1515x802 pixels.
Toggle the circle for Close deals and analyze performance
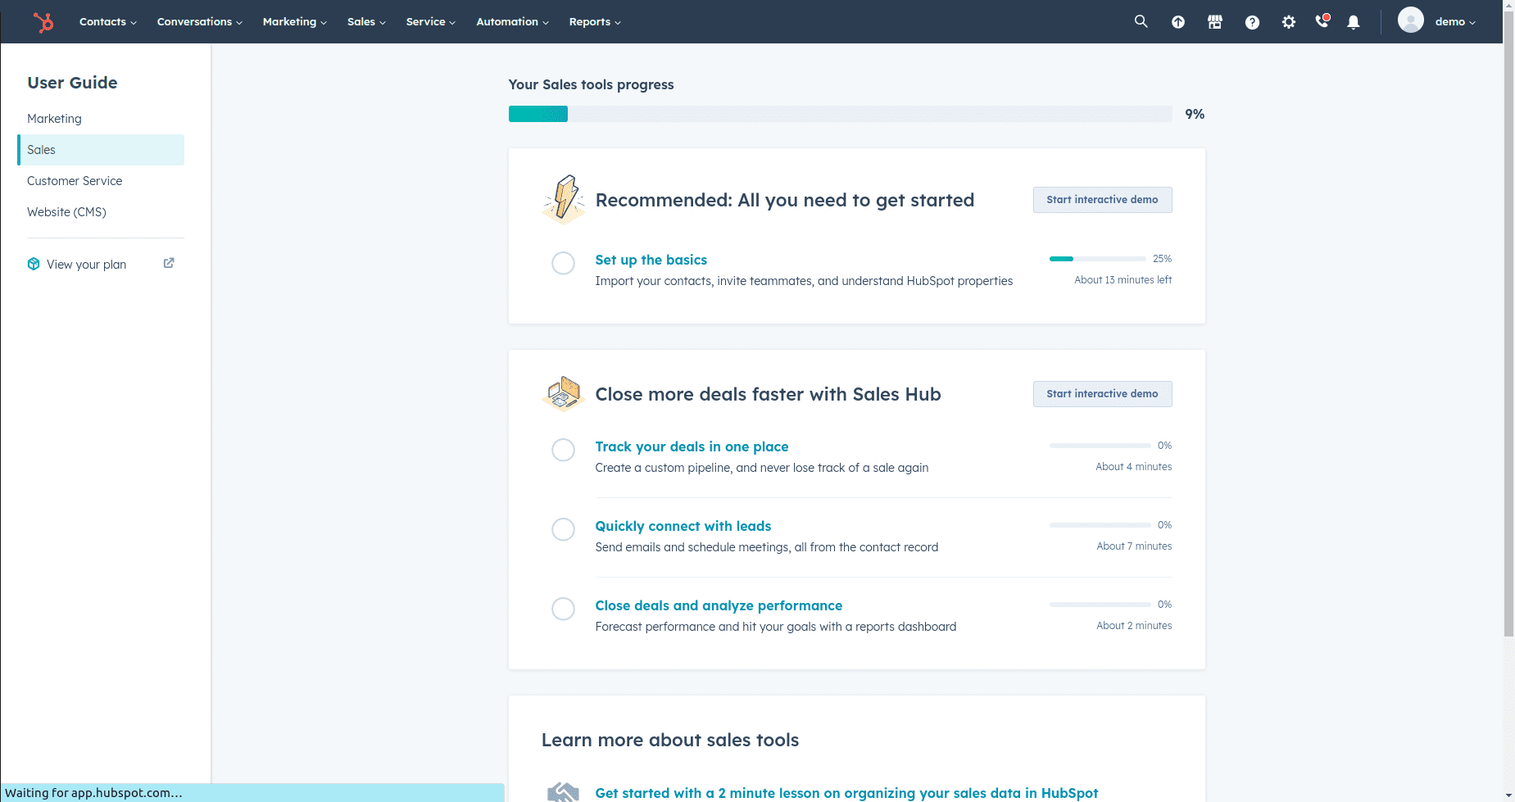[563, 609]
